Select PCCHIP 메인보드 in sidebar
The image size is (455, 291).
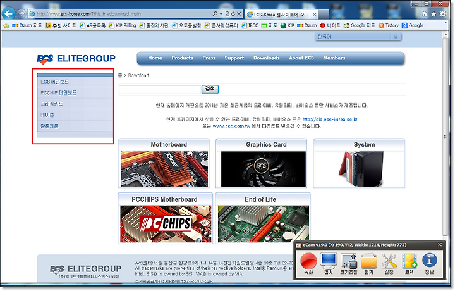[x=75, y=92]
